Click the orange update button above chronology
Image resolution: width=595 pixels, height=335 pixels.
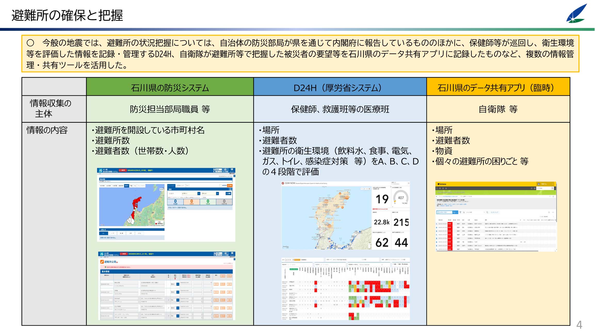230,185
